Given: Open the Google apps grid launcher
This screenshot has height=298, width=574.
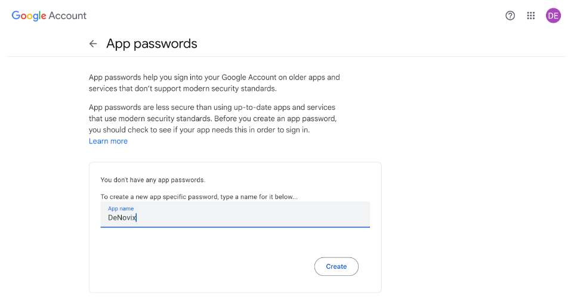Looking at the screenshot, I should (531, 16).
